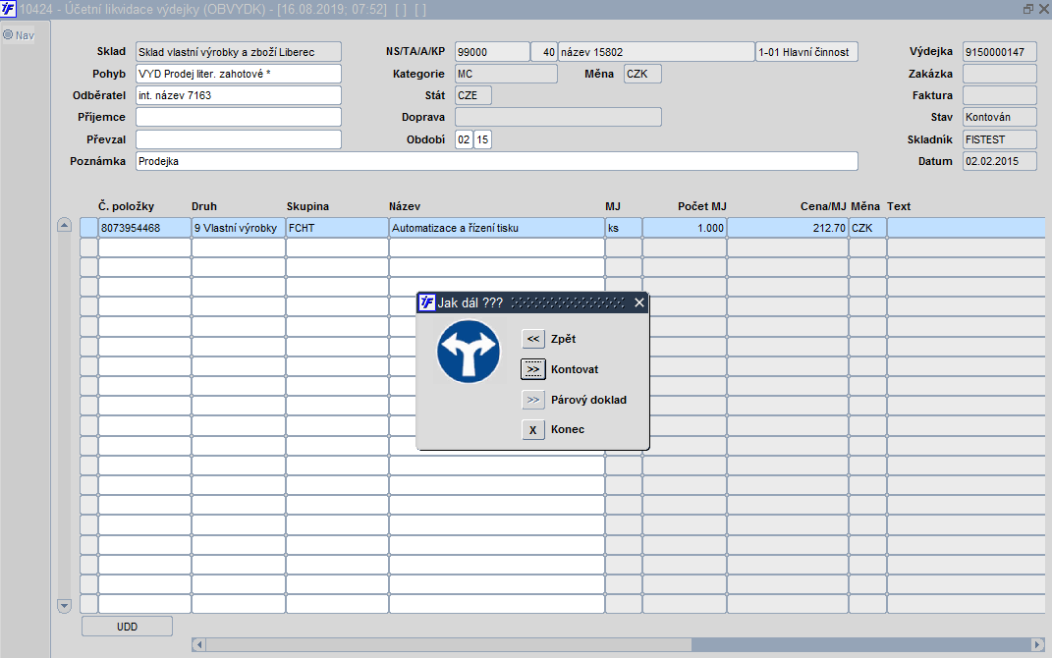
Task: Select the Nav radio button
Action: point(8,35)
